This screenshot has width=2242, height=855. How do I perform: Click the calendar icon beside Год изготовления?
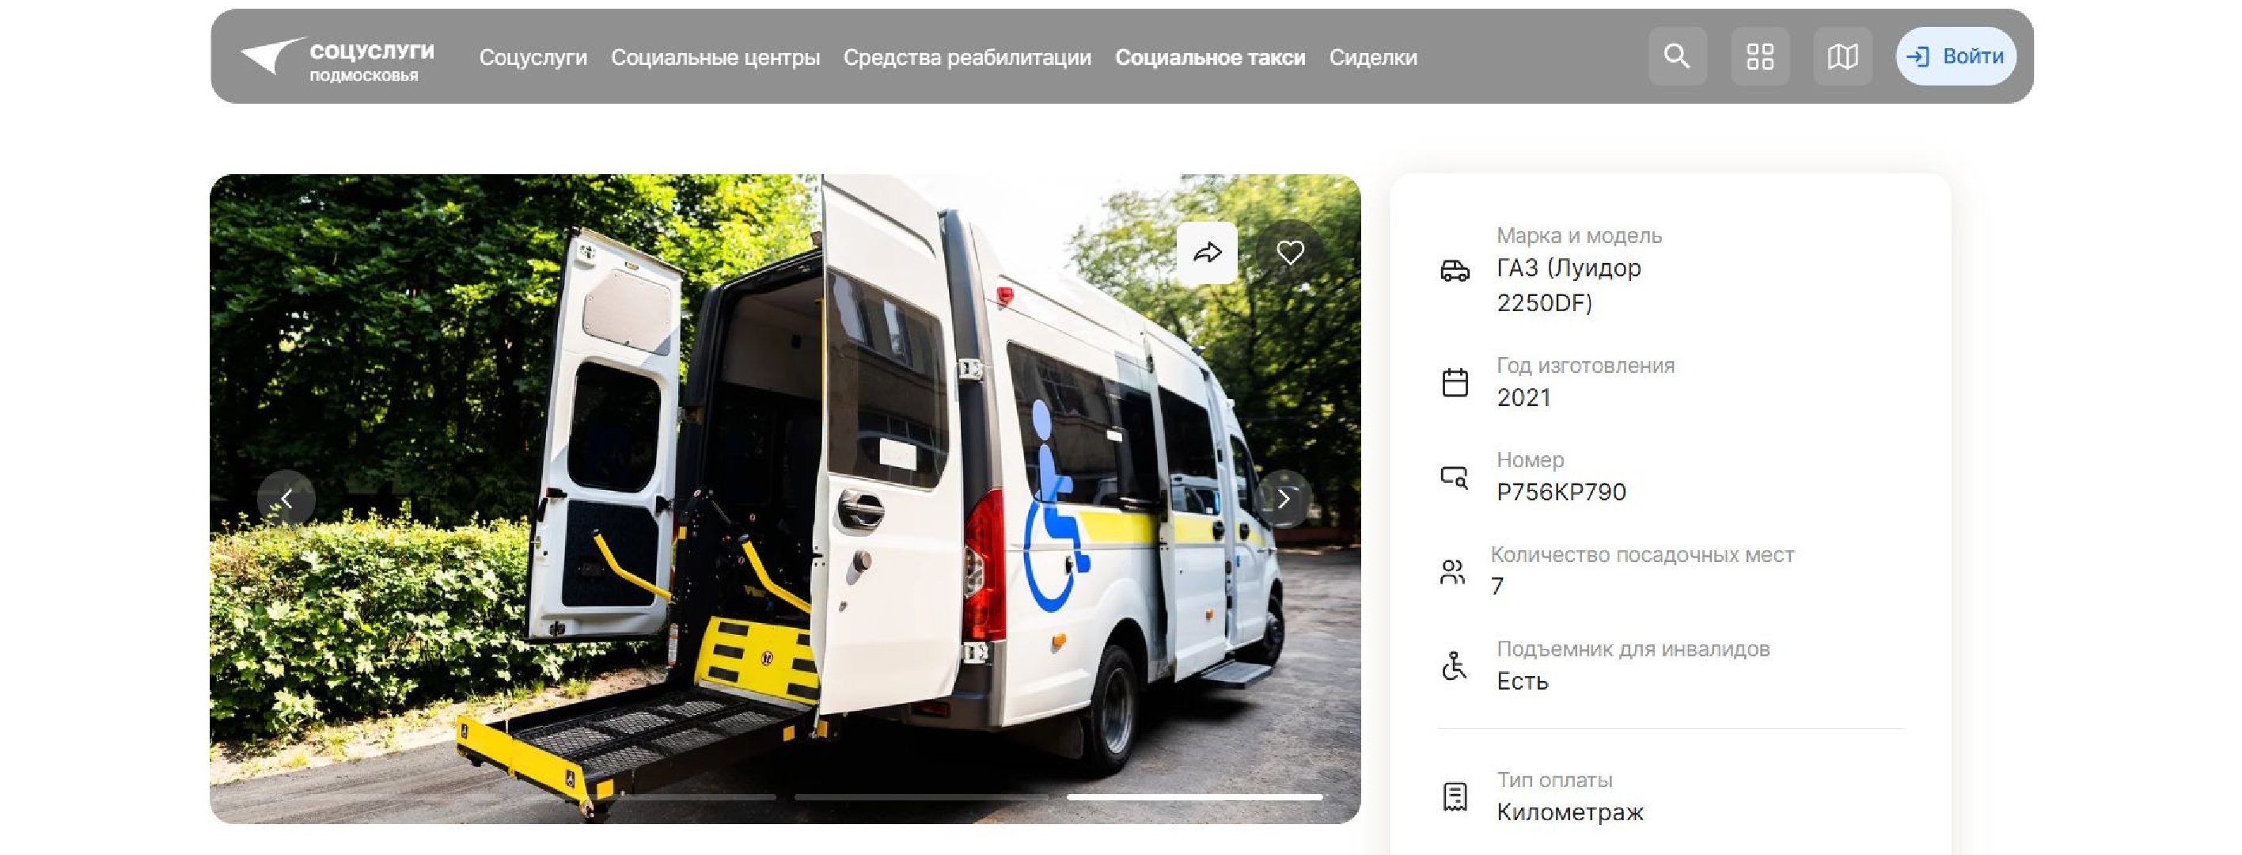(x=1455, y=382)
